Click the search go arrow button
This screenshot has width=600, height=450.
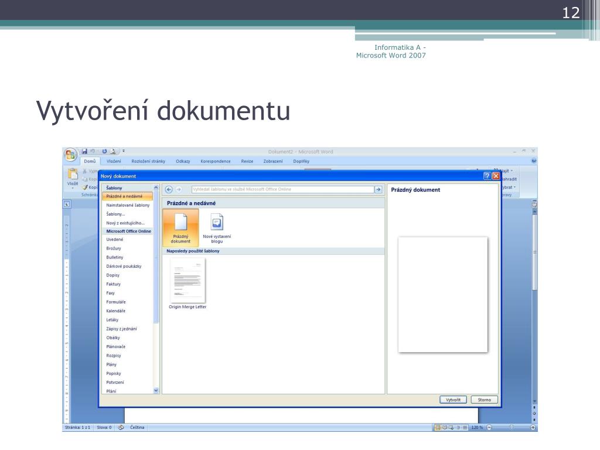click(378, 189)
